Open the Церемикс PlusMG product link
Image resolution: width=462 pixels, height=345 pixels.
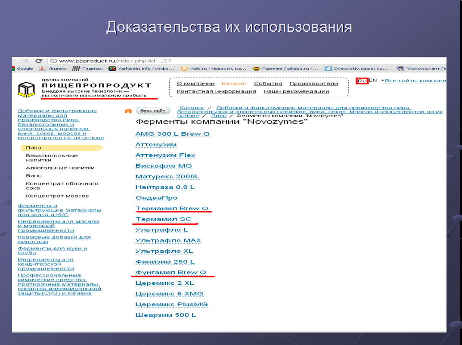point(171,305)
